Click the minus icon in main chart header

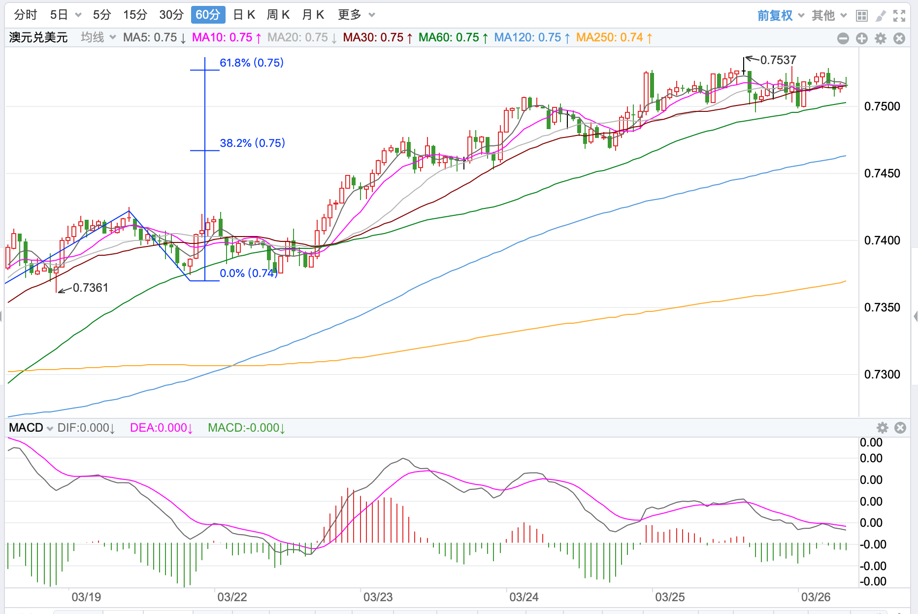coord(843,38)
